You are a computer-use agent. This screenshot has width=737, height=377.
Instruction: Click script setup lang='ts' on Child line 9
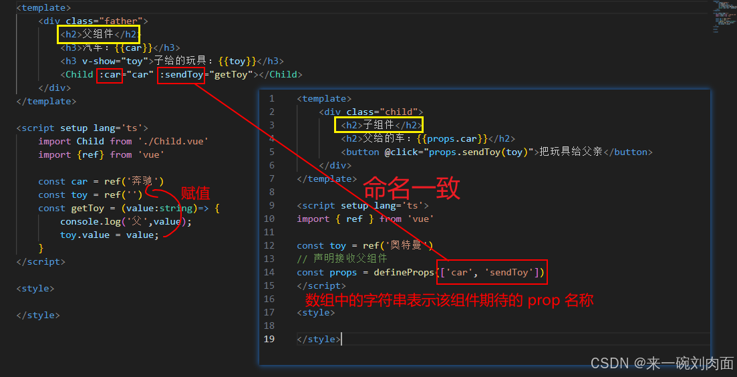click(363, 205)
